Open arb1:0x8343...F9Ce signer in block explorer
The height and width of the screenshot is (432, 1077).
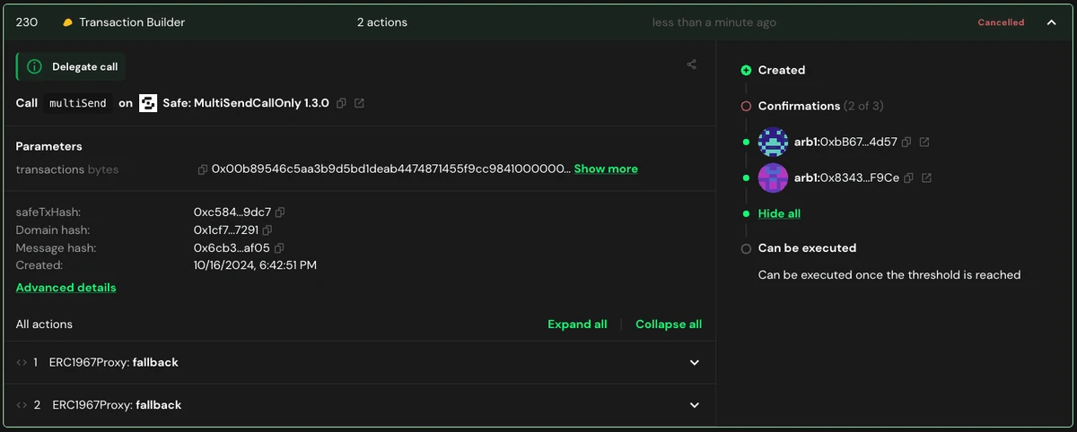click(926, 177)
